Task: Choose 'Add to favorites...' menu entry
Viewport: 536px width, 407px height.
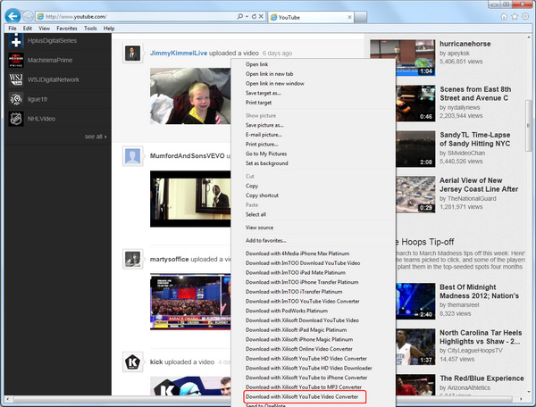Action: pos(265,240)
